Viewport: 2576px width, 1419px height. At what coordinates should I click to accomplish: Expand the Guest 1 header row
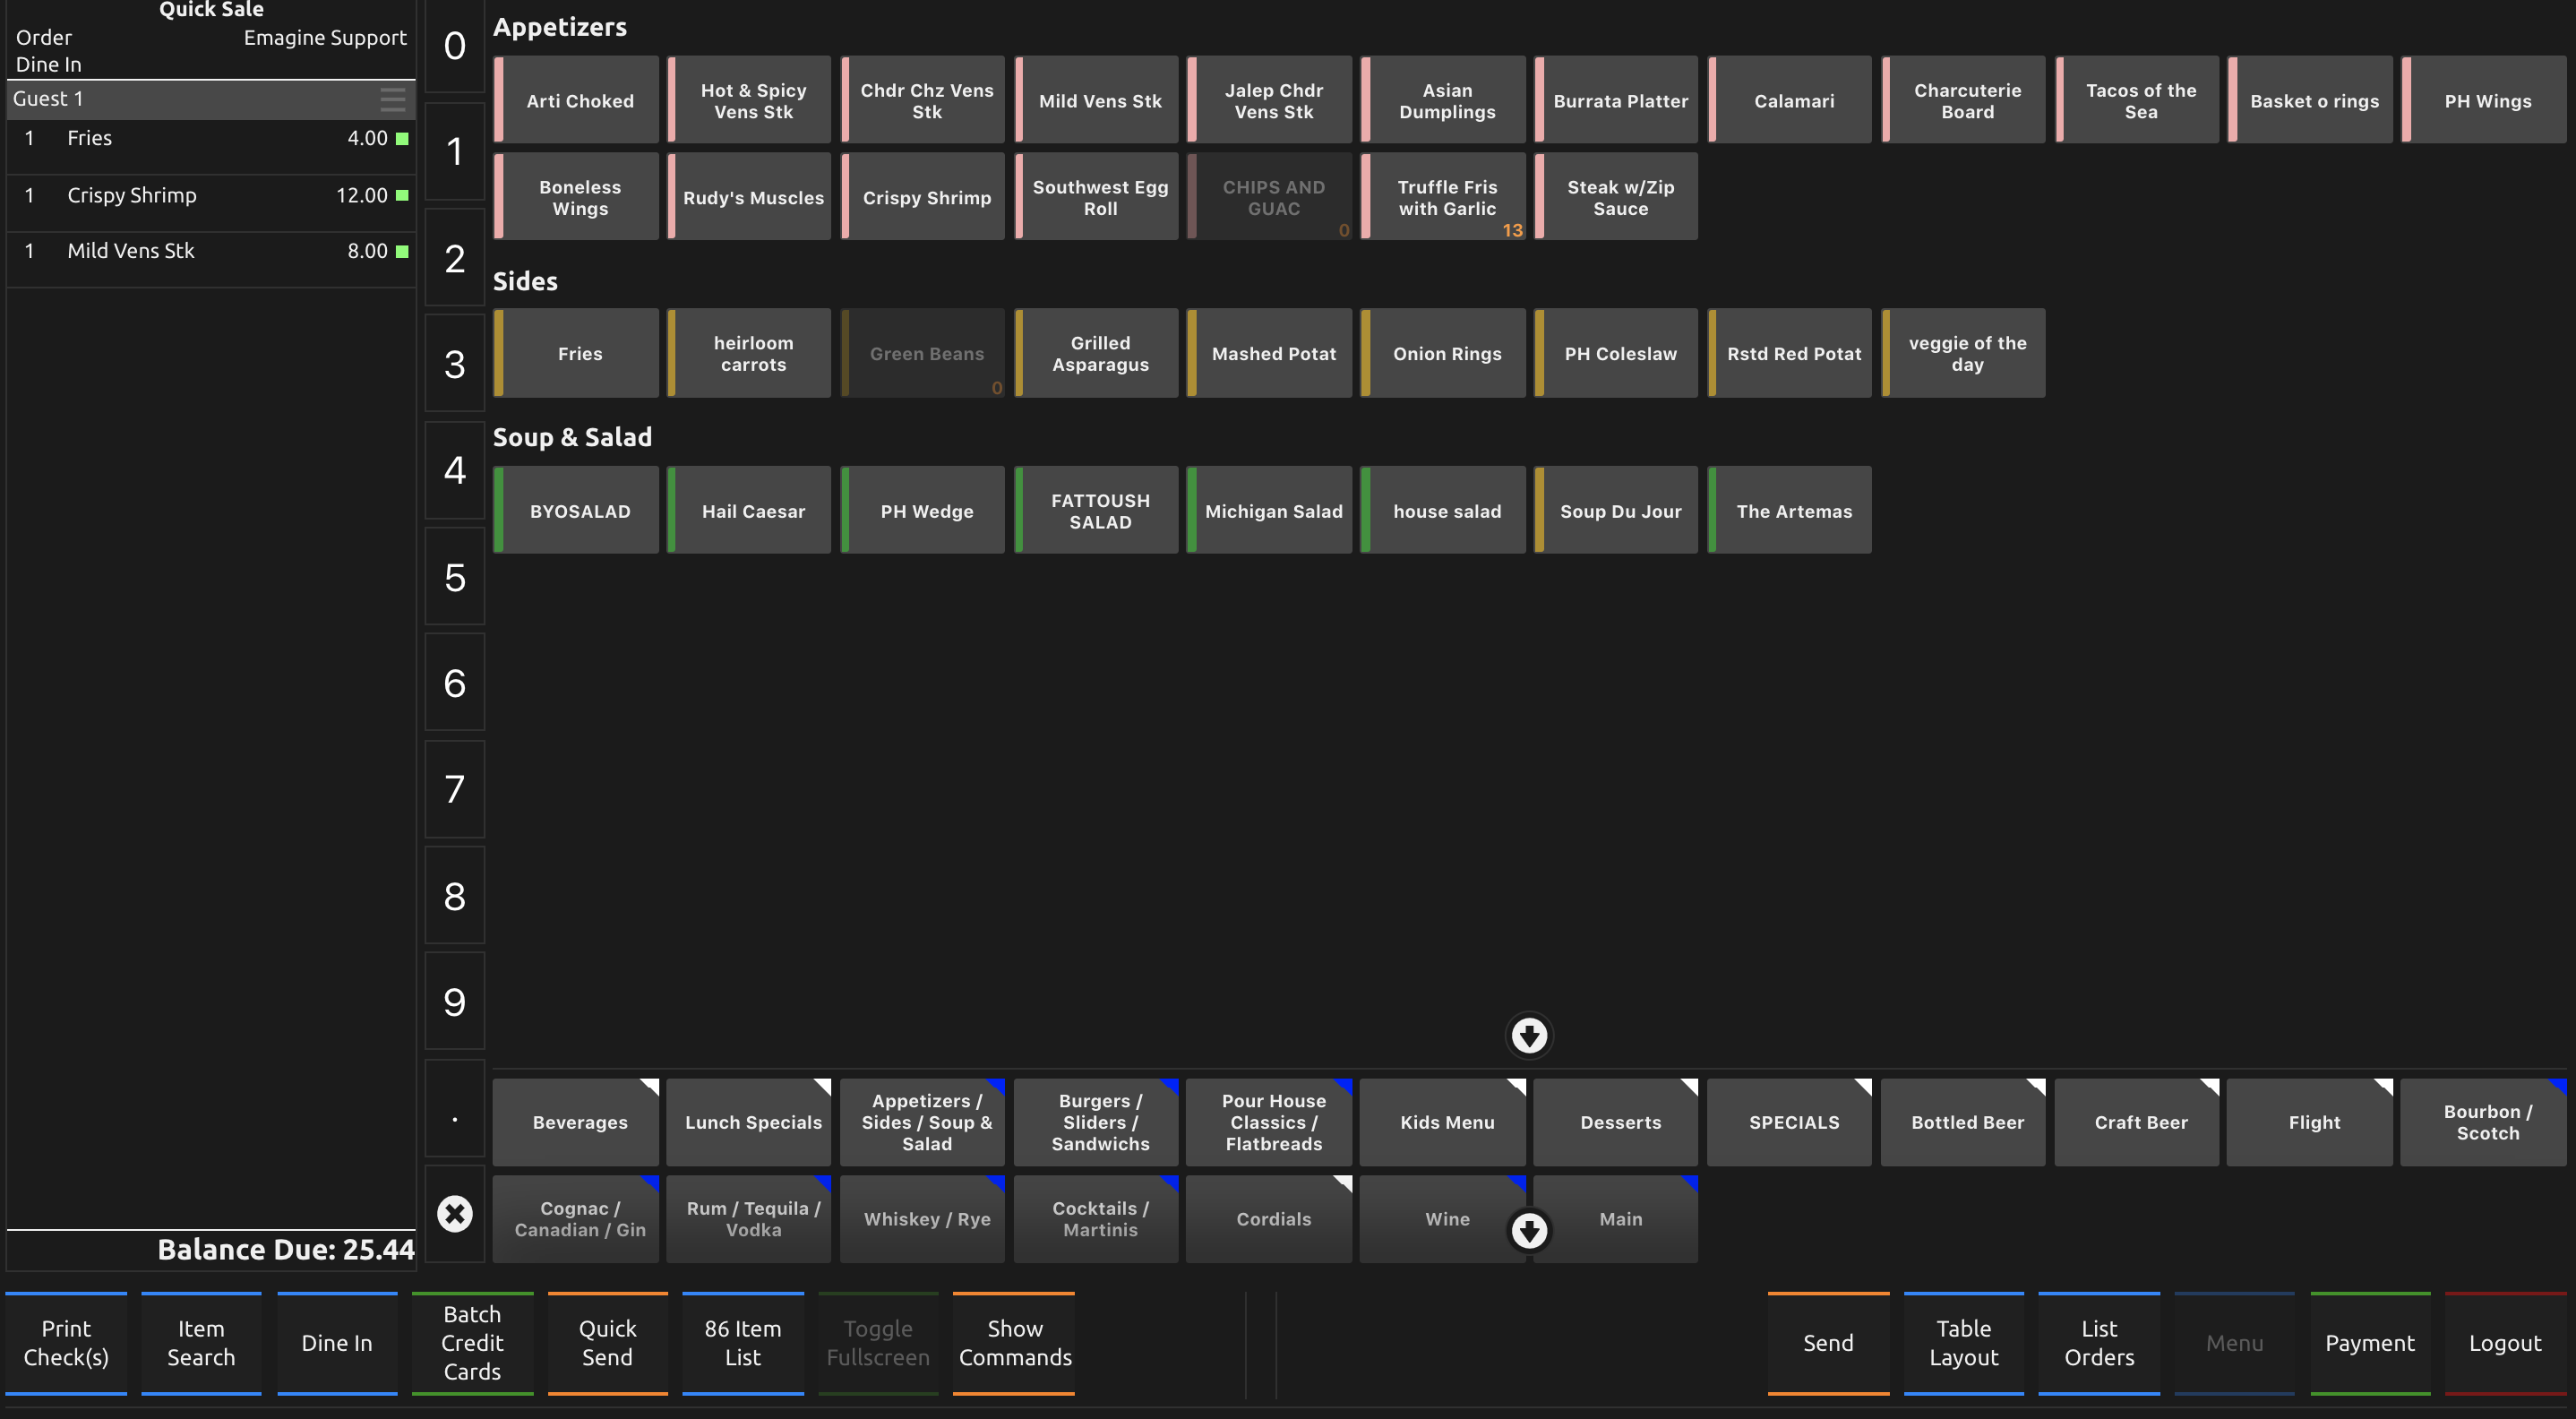pyautogui.click(x=190, y=98)
